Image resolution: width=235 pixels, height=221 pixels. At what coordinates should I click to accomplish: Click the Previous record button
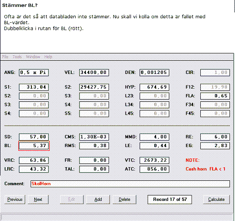(x=15, y=200)
